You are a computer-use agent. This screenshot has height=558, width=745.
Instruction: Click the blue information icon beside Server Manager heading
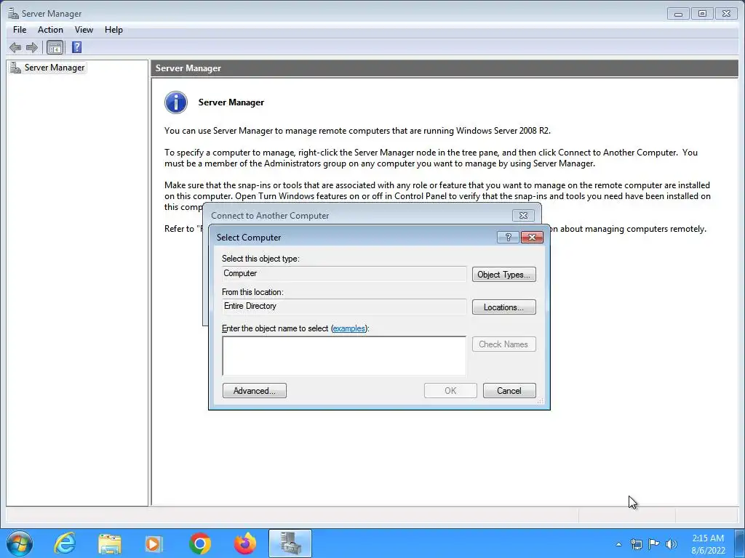(176, 102)
